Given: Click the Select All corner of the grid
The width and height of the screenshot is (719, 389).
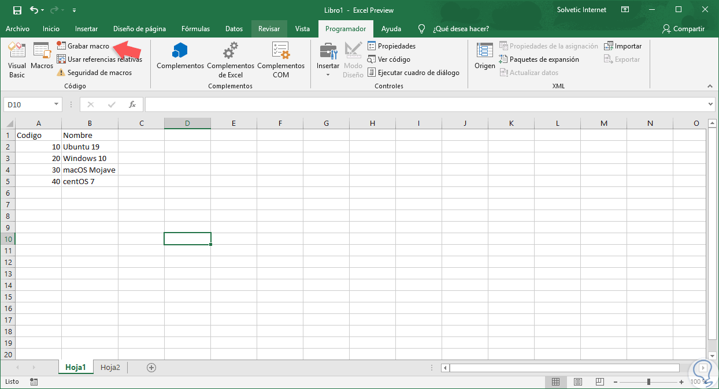Looking at the screenshot, I should (x=8, y=123).
